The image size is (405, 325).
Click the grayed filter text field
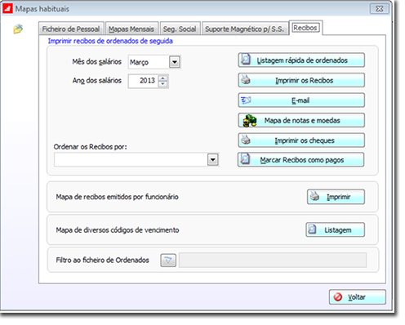273,260
